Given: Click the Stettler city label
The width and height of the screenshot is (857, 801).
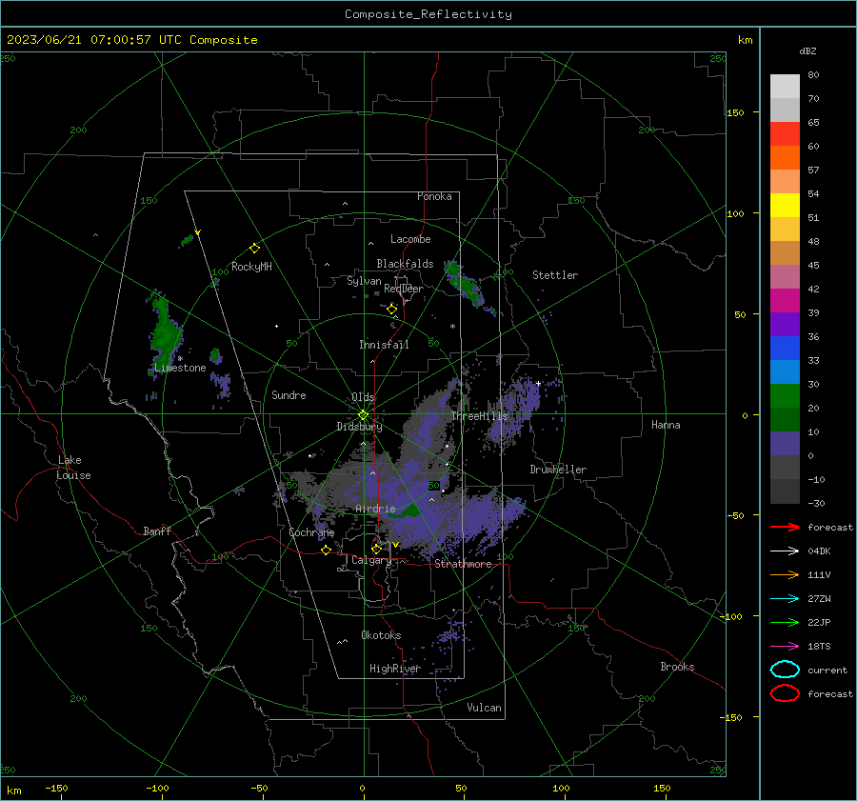Looking at the screenshot, I should [555, 275].
